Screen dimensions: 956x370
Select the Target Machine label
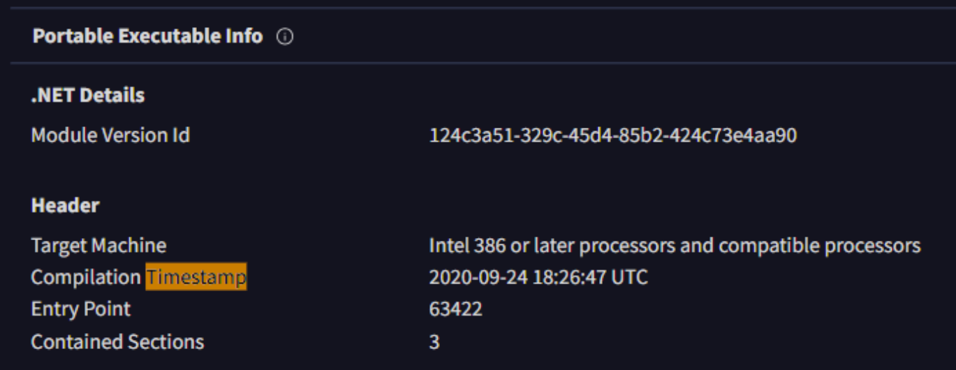(98, 246)
